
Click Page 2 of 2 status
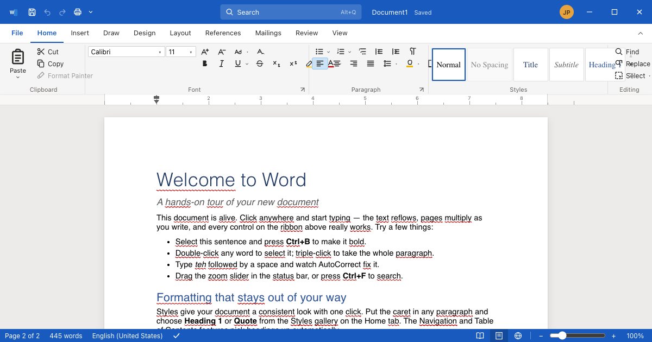click(x=22, y=336)
